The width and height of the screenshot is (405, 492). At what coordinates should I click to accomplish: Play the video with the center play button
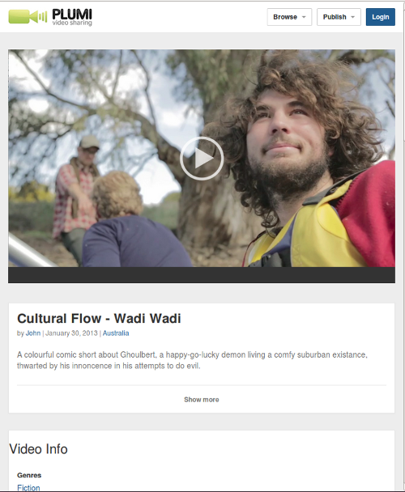pos(202,159)
